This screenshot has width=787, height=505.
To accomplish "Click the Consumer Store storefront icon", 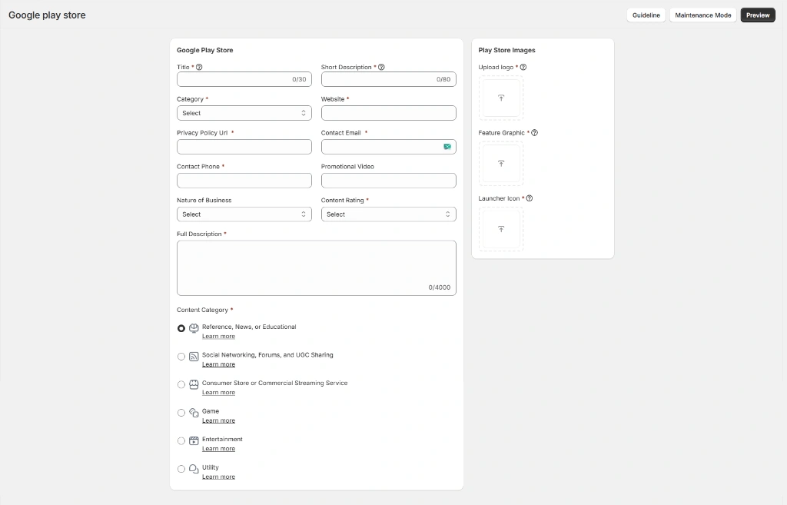I will [194, 384].
